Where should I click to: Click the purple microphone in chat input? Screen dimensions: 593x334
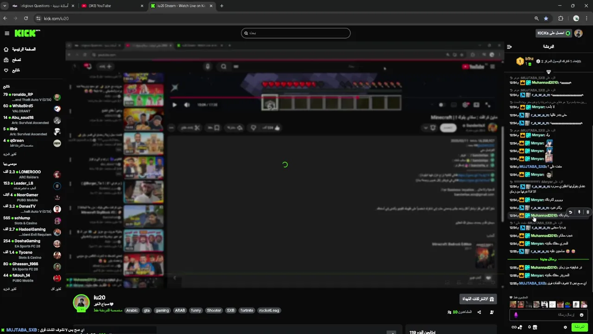(516, 315)
